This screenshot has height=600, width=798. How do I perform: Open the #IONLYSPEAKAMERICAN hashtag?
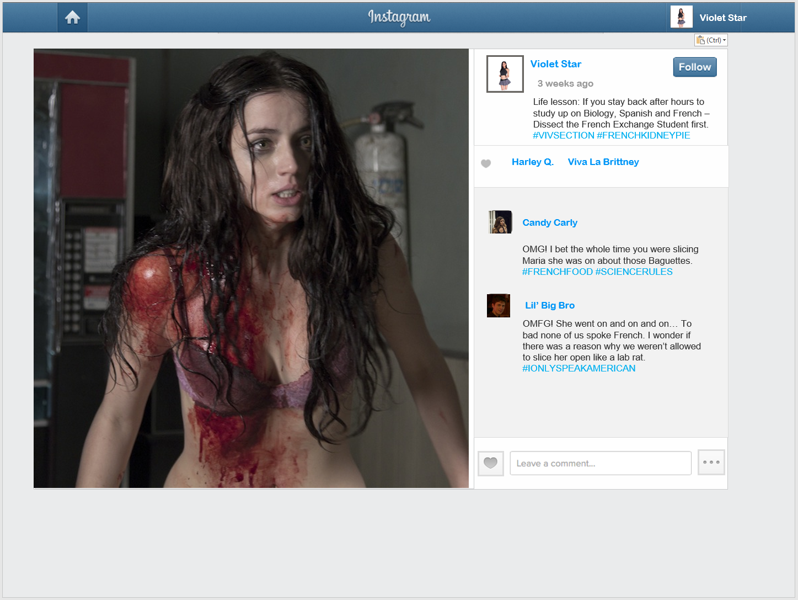pyautogui.click(x=579, y=369)
